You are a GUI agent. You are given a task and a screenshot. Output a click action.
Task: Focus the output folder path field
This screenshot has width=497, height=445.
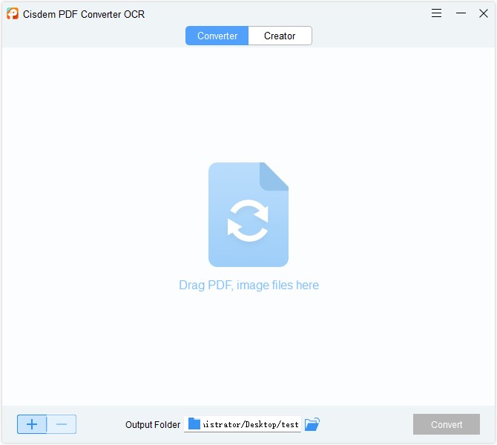point(251,425)
